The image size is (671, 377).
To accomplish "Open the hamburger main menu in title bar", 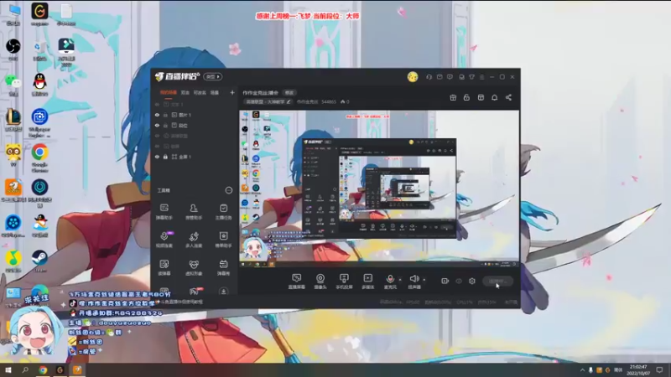I will 481,77.
